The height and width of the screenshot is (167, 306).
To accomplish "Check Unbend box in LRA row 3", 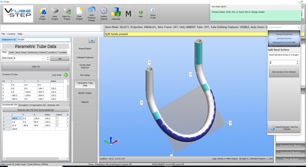I will 57,125.
